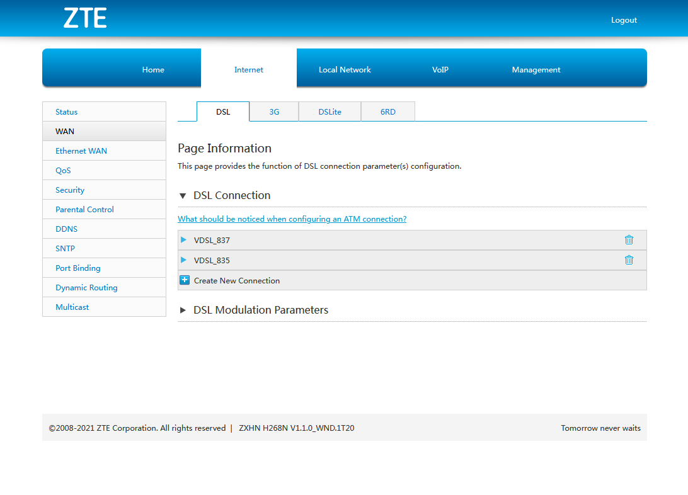The width and height of the screenshot is (688, 495).
Task: Click the DSL connection parameters description text
Action: pyautogui.click(x=319, y=166)
